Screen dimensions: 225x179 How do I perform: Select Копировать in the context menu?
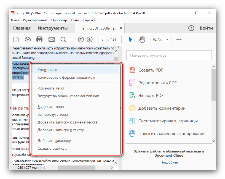tap(48, 70)
